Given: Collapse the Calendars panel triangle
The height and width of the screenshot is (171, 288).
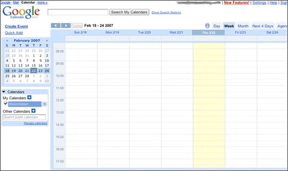Looking at the screenshot, I should click(4, 92).
